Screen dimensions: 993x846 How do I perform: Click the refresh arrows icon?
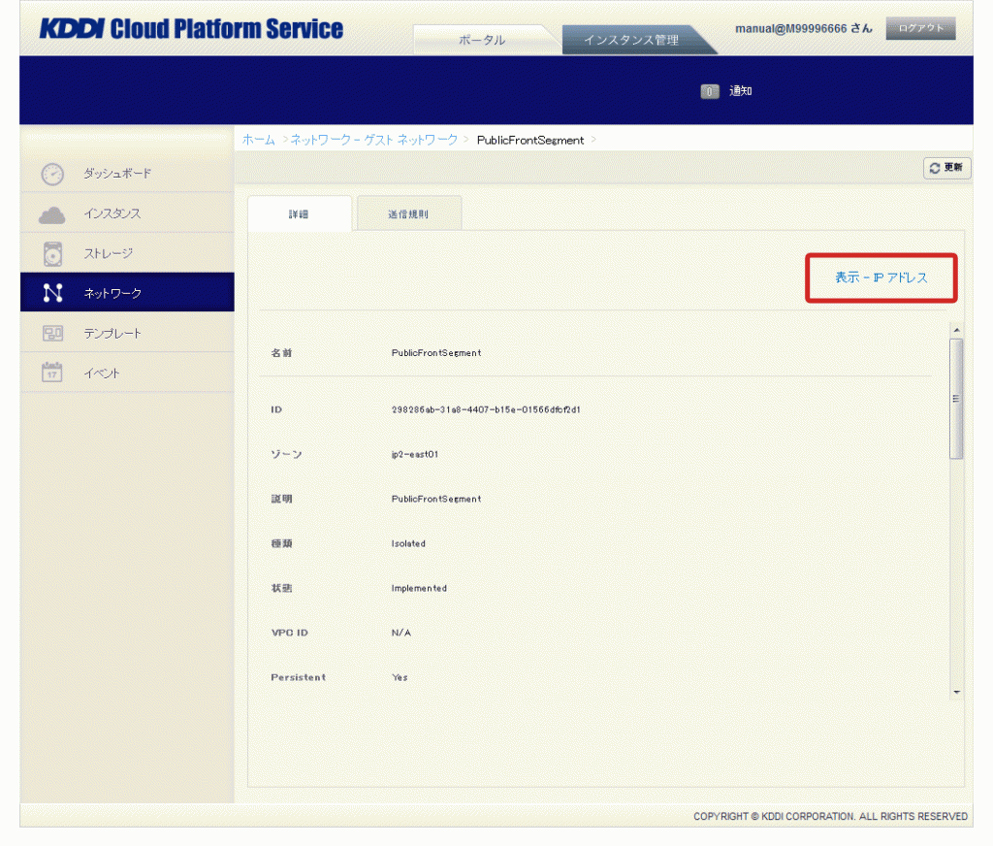(934, 168)
